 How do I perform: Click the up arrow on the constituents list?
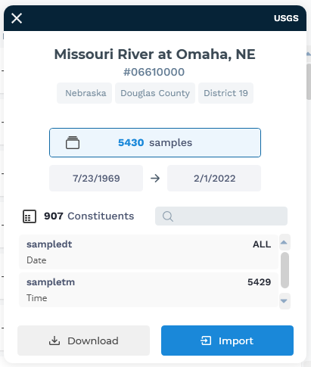[284, 242]
